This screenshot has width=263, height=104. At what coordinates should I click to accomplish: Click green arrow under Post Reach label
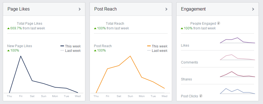(x=95, y=50)
